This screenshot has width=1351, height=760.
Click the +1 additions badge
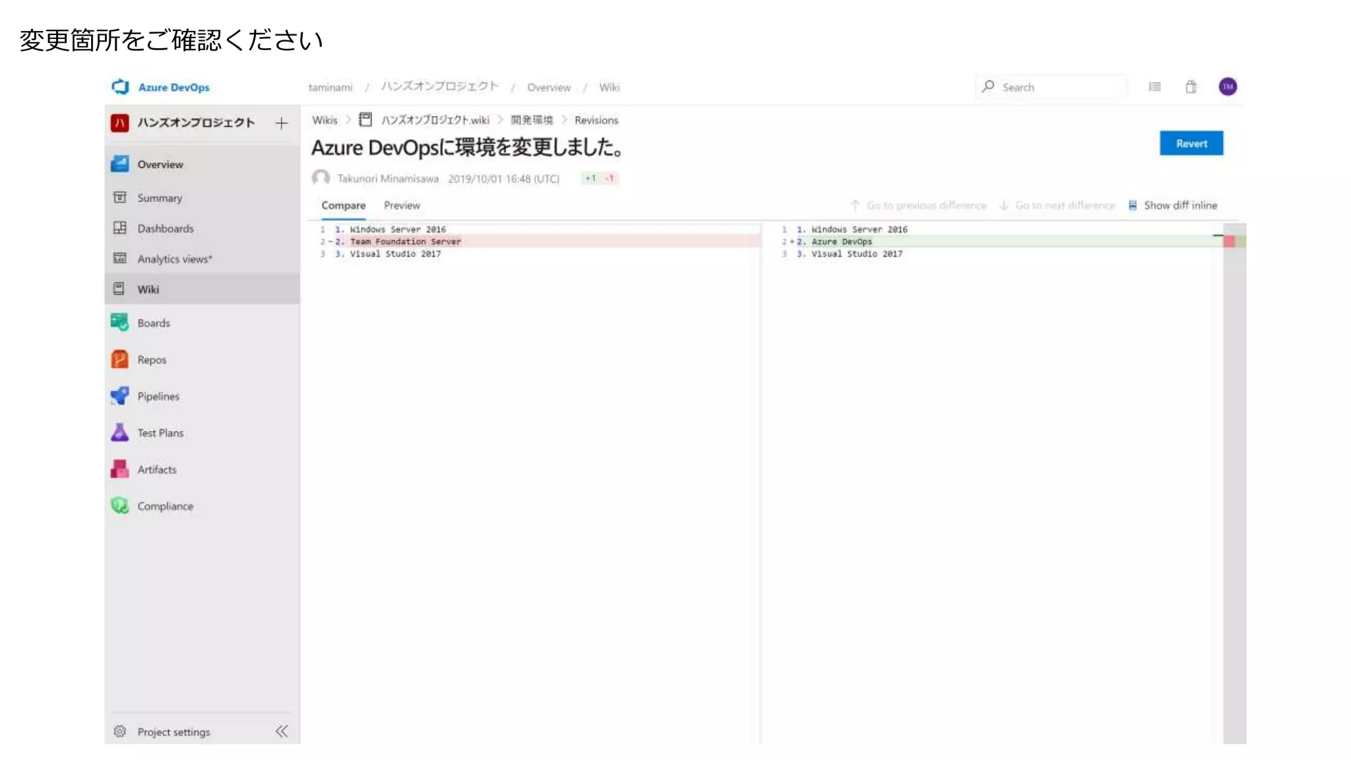pyautogui.click(x=590, y=178)
